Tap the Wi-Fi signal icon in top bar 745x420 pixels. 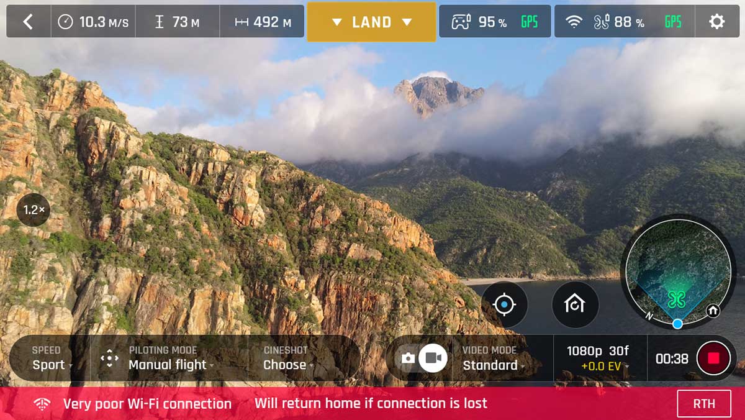[574, 22]
